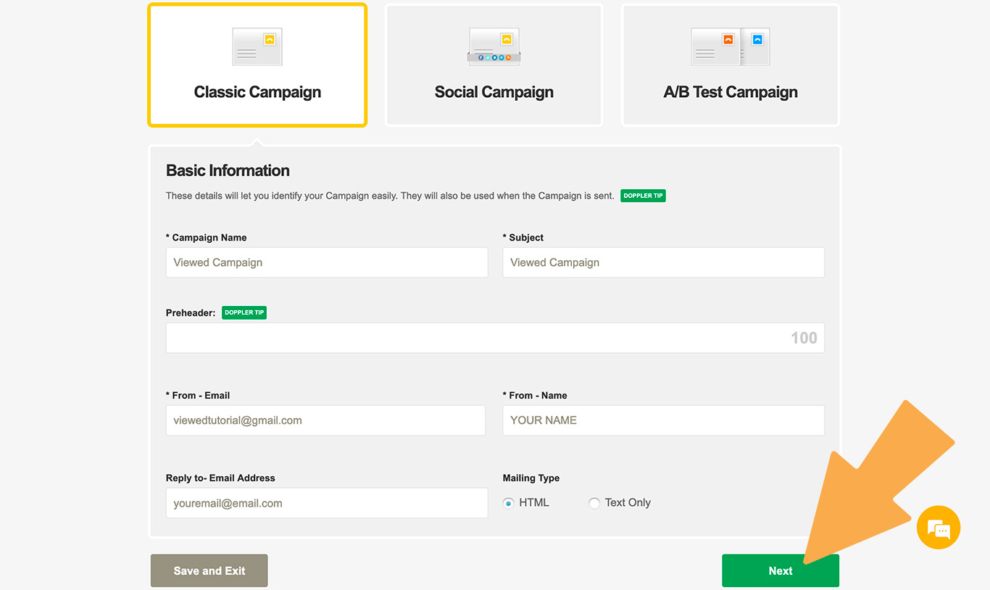990x590 pixels.
Task: Focus the From - Email field
Action: pyautogui.click(x=325, y=420)
